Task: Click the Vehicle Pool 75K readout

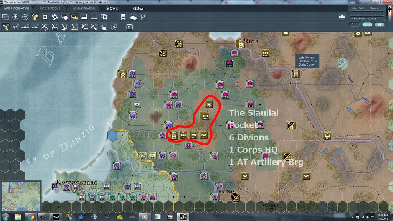Action: 366,18
